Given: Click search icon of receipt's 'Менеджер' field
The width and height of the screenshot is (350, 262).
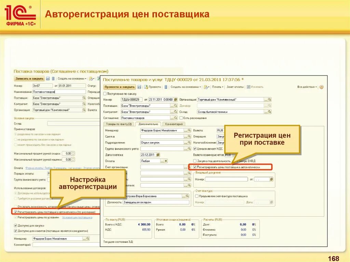Looking at the screenshot, I should (189, 130).
